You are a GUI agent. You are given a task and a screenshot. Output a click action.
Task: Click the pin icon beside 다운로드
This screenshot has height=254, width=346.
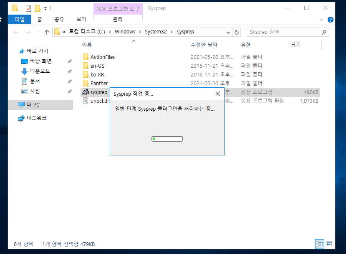70,71
